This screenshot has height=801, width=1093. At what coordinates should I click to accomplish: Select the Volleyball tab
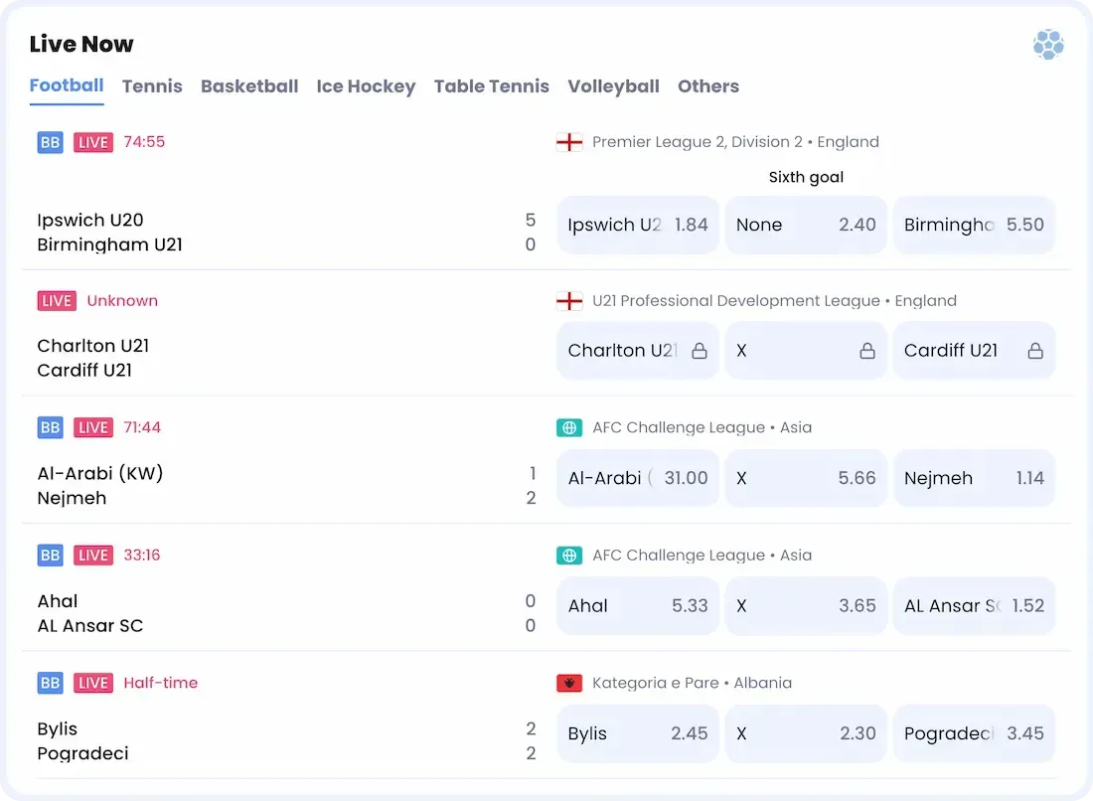(613, 86)
